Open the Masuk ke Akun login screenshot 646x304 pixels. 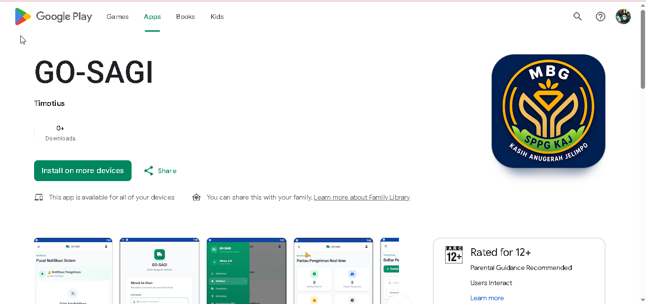(159, 271)
